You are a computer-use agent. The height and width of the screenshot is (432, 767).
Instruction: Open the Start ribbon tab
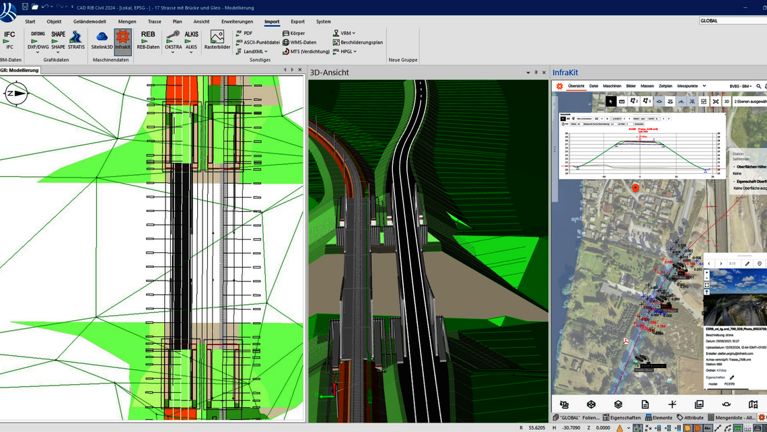click(x=30, y=22)
